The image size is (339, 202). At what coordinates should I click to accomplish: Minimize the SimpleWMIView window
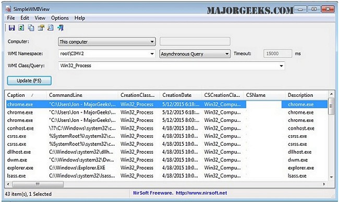coord(300,9)
